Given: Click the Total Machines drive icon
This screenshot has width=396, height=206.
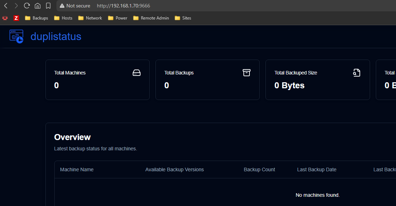Looking at the screenshot, I should [137, 73].
